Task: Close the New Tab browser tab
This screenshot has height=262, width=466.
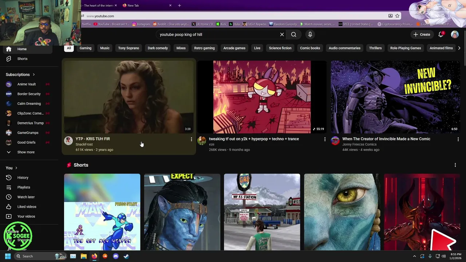Action: pyautogui.click(x=170, y=5)
